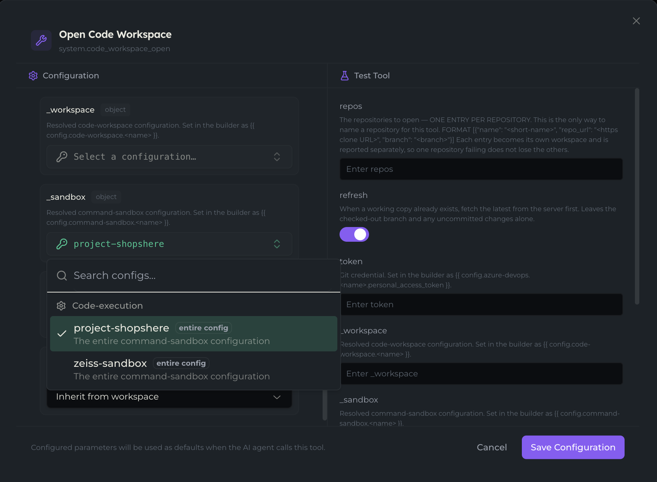Image resolution: width=657 pixels, height=482 pixels.
Task: Click the purple wrench tool icon
Action: tap(41, 40)
